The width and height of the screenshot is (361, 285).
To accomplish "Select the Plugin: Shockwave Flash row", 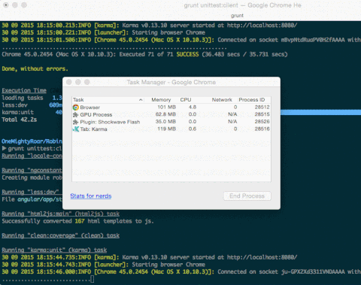I will (x=171, y=122).
